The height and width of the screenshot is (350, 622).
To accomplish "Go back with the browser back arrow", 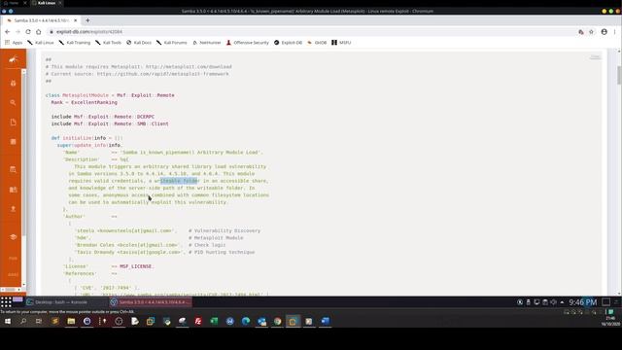I will click(7, 32).
